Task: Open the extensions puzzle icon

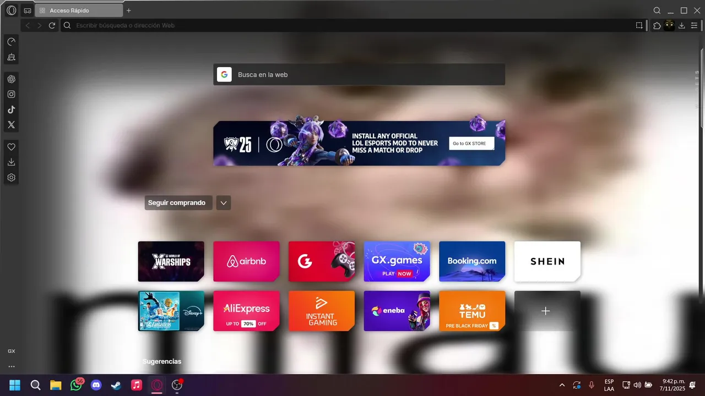Action: 657,25
